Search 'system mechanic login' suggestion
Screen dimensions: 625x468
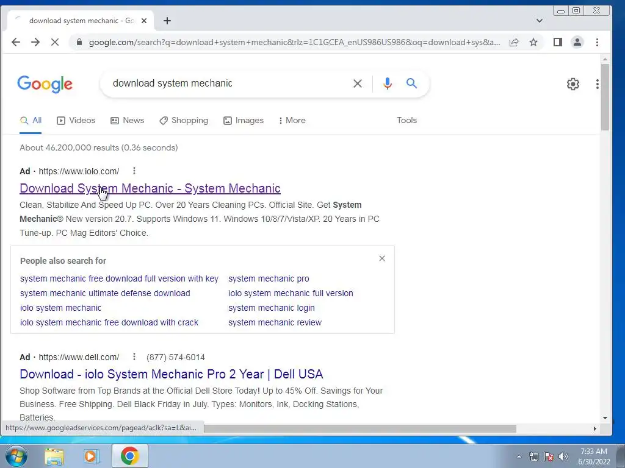[x=272, y=308]
